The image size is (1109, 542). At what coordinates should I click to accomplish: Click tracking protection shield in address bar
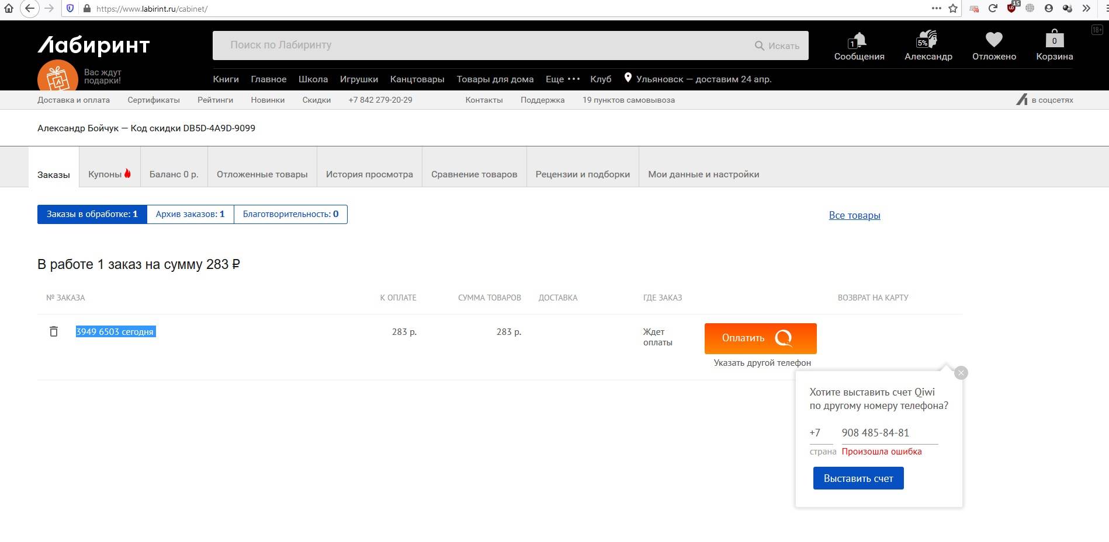pos(70,9)
